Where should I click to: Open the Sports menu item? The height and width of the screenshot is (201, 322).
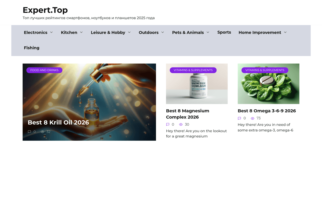[224, 32]
